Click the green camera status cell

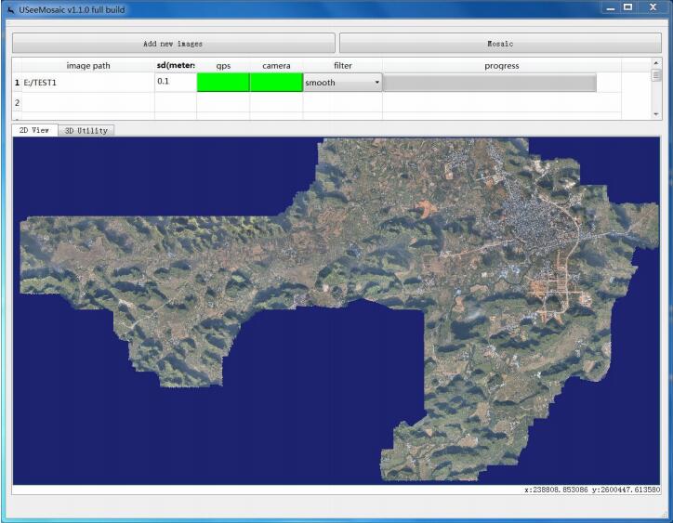coord(276,83)
